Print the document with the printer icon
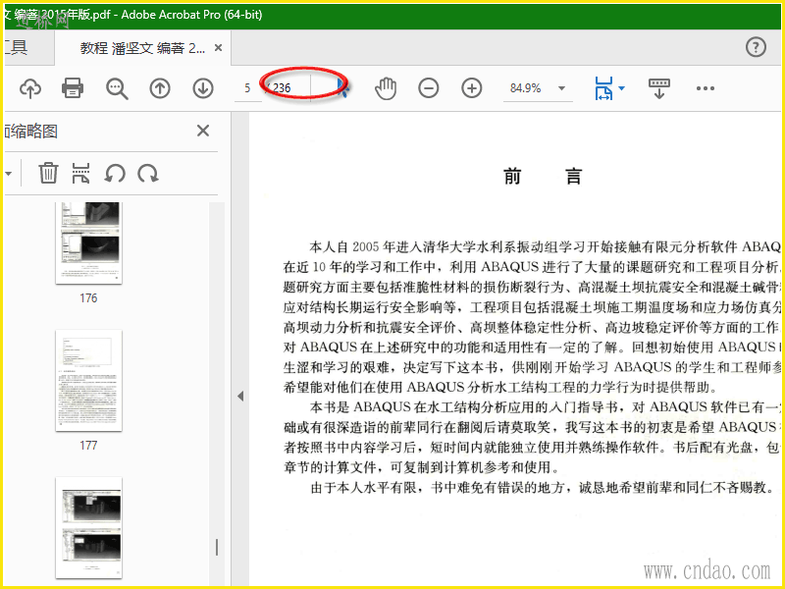 [73, 88]
